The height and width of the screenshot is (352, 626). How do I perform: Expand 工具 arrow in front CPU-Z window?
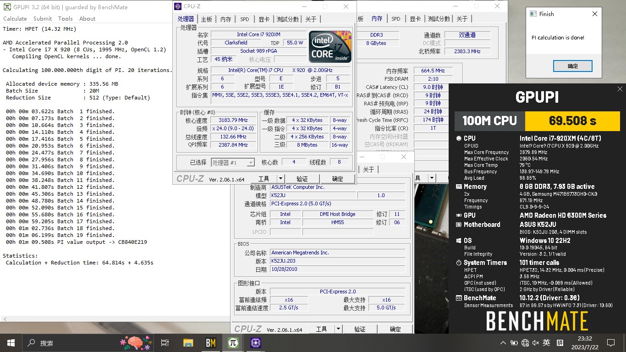281,179
